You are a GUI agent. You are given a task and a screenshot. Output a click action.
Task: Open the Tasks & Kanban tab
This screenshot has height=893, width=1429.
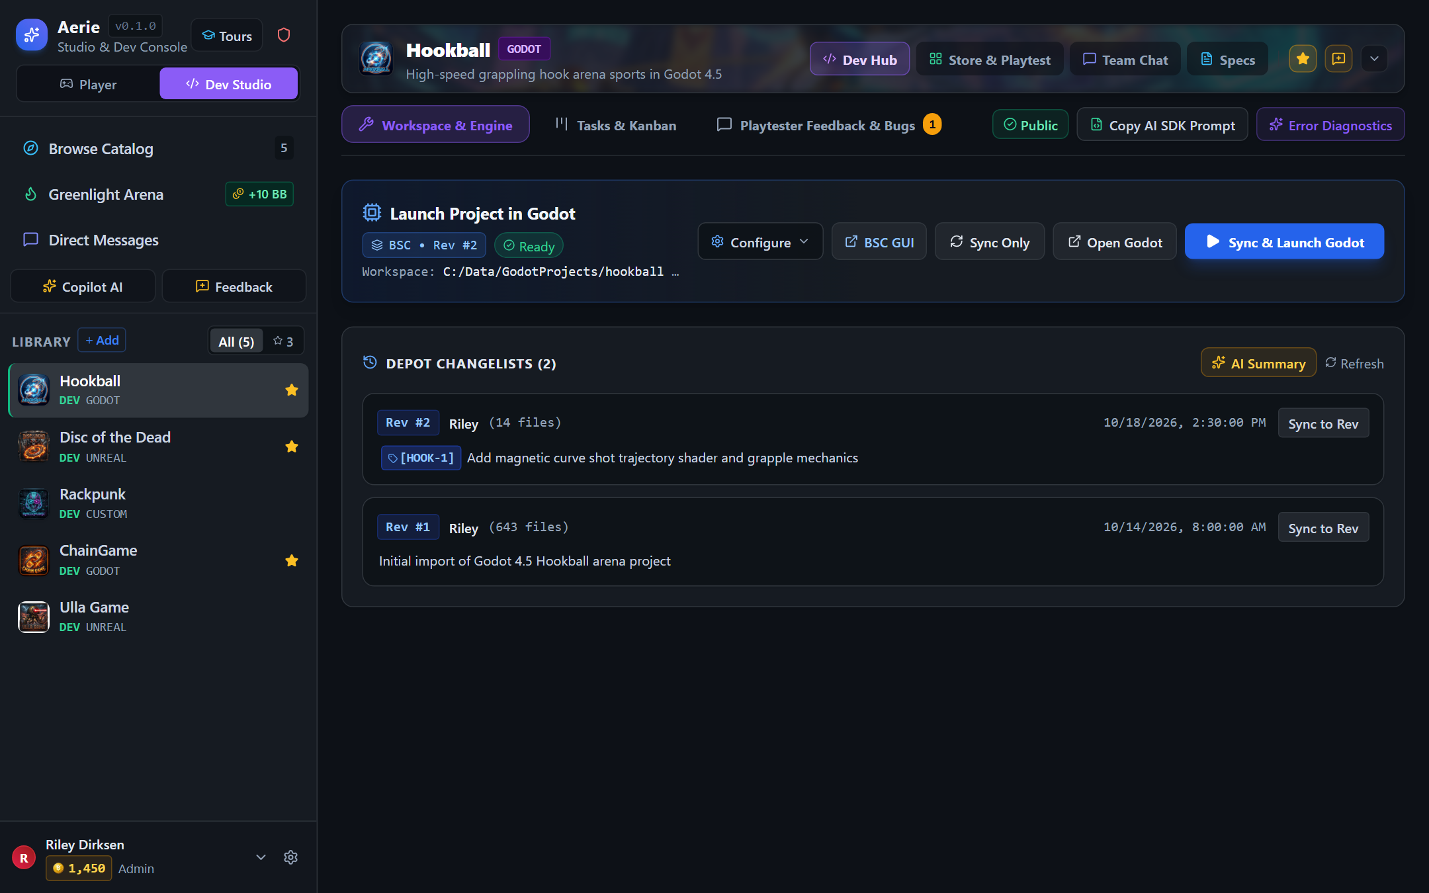pyautogui.click(x=615, y=125)
